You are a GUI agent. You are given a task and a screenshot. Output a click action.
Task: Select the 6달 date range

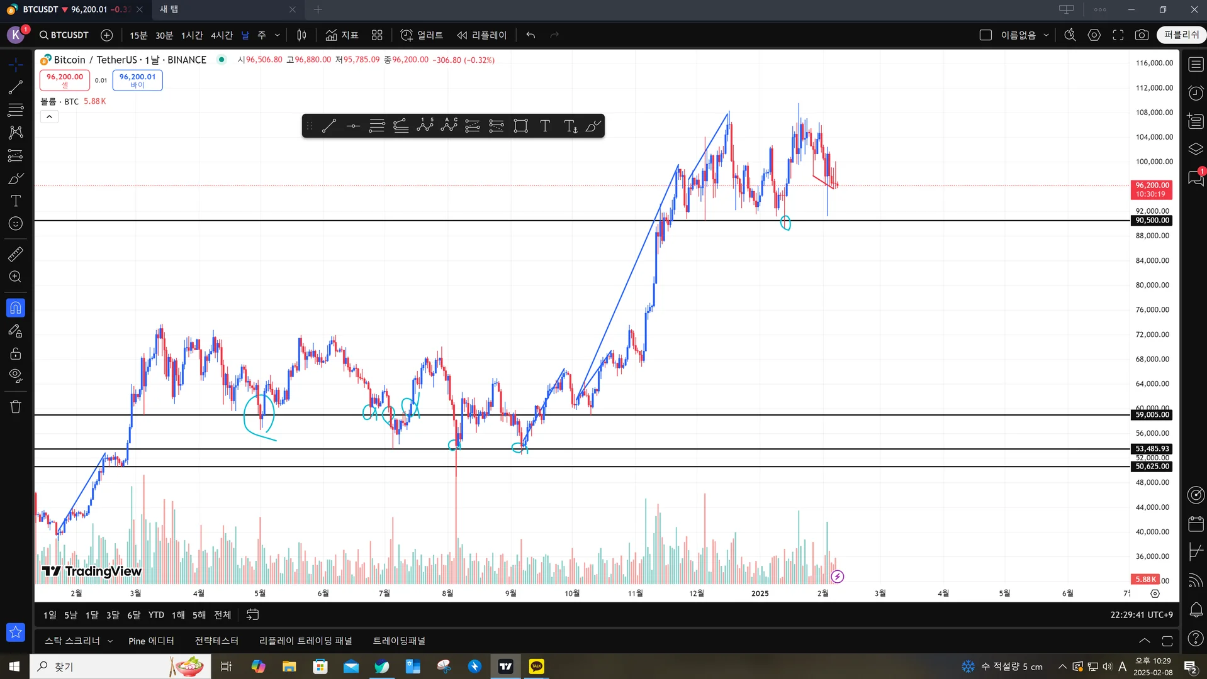(134, 615)
